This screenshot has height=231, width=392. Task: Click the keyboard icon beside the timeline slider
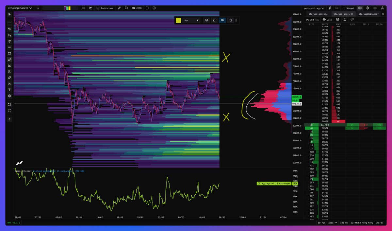tap(84, 8)
